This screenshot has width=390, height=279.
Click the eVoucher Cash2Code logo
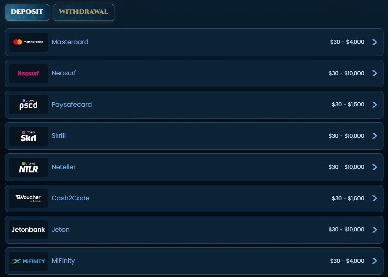point(28,198)
